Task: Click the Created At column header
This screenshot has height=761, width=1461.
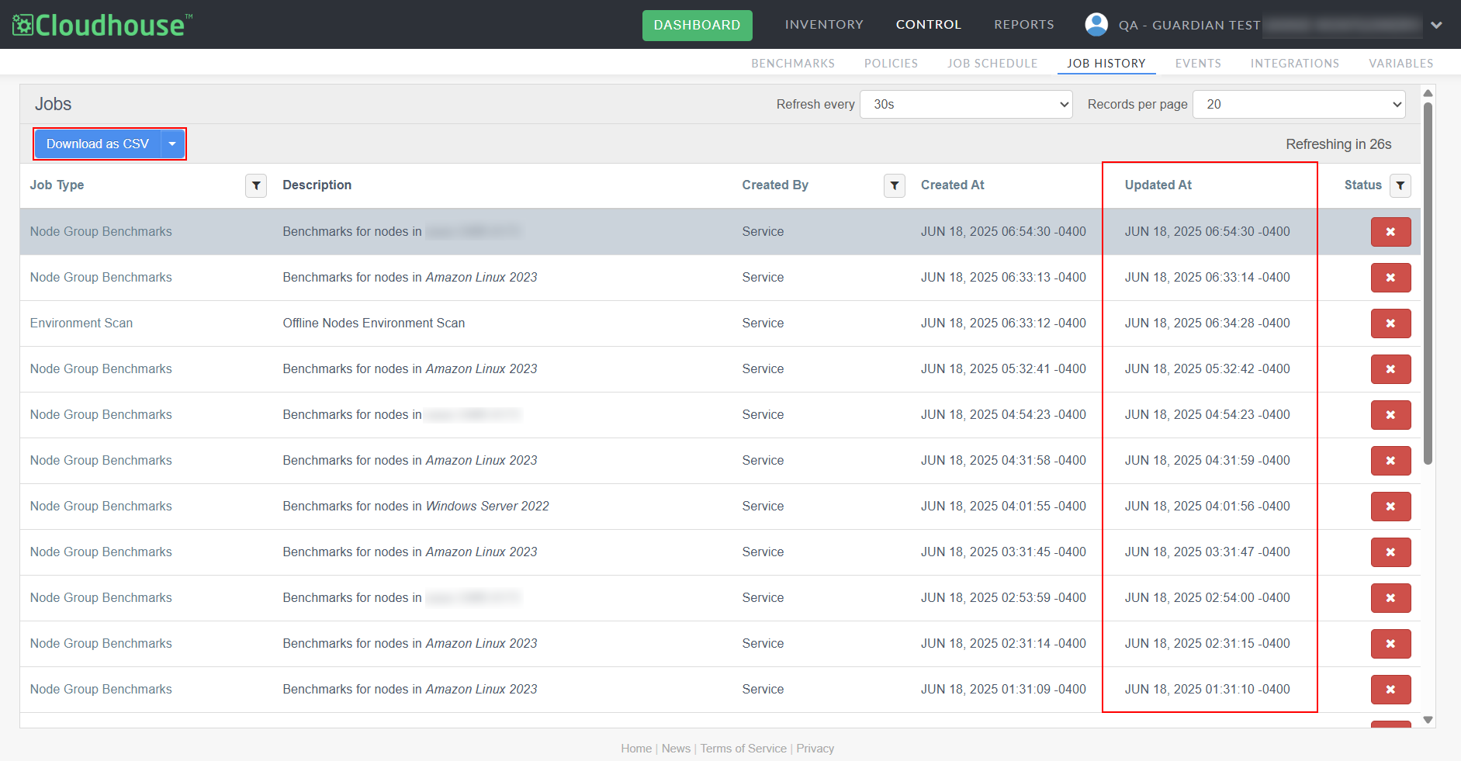Action: pos(952,185)
